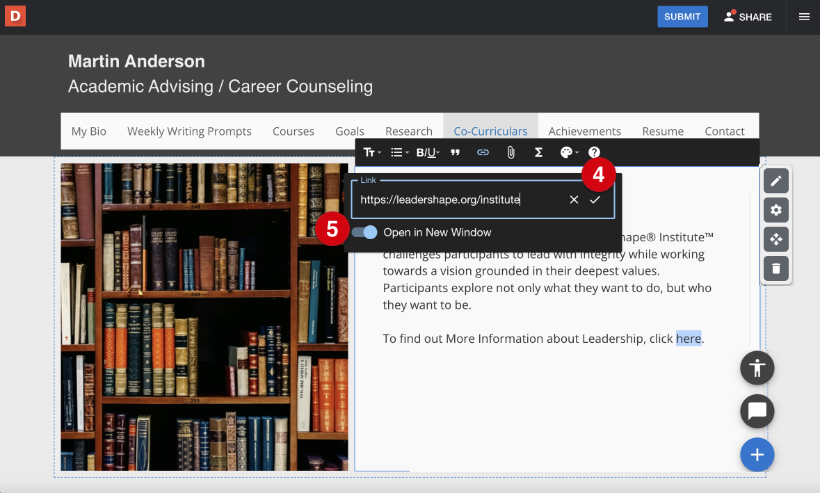Go to the Resume tab

point(663,131)
